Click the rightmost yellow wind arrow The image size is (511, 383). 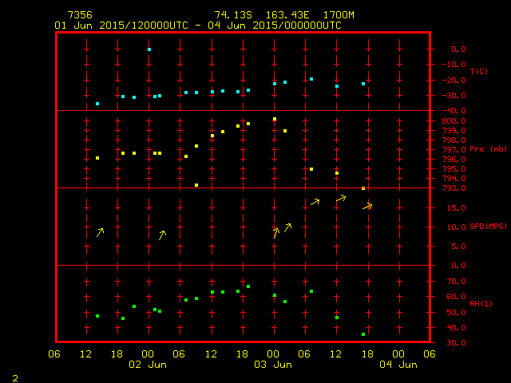367,207
